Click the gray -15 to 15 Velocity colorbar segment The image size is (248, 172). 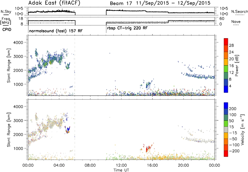(x=226, y=130)
